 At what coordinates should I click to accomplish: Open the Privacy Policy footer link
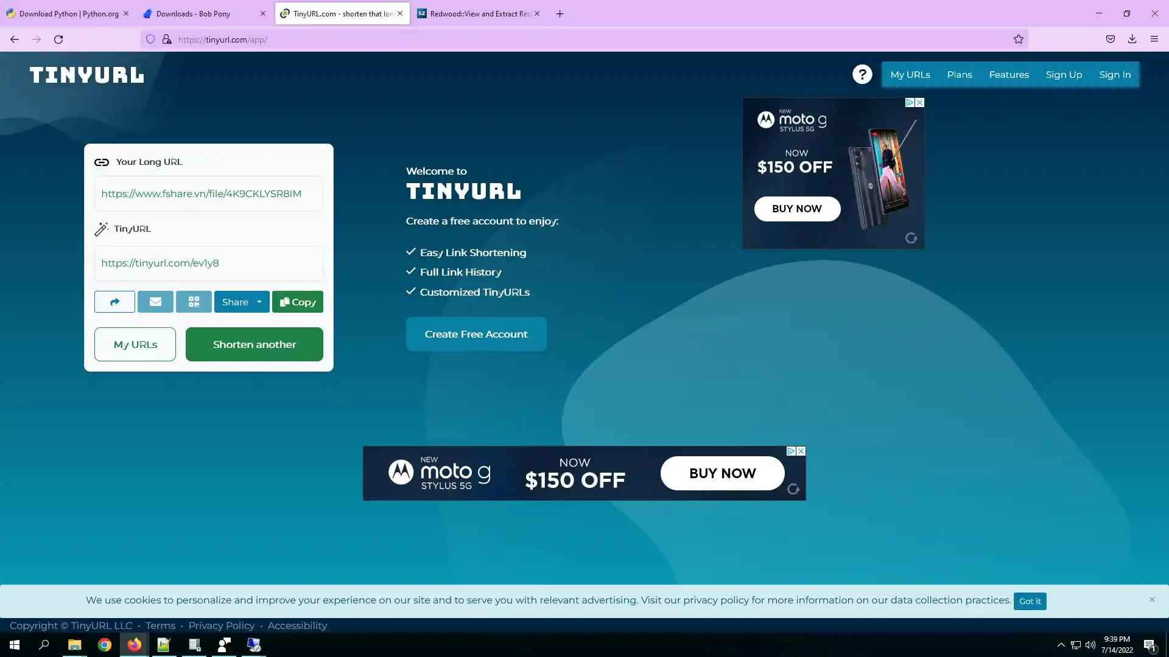221,625
